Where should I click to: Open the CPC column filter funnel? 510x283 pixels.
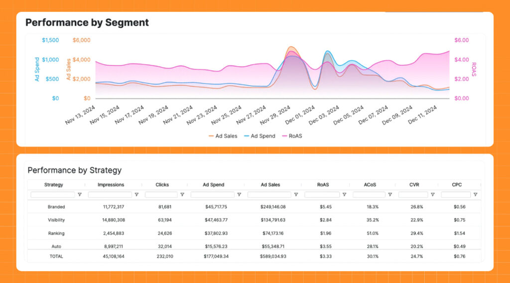pos(476,195)
